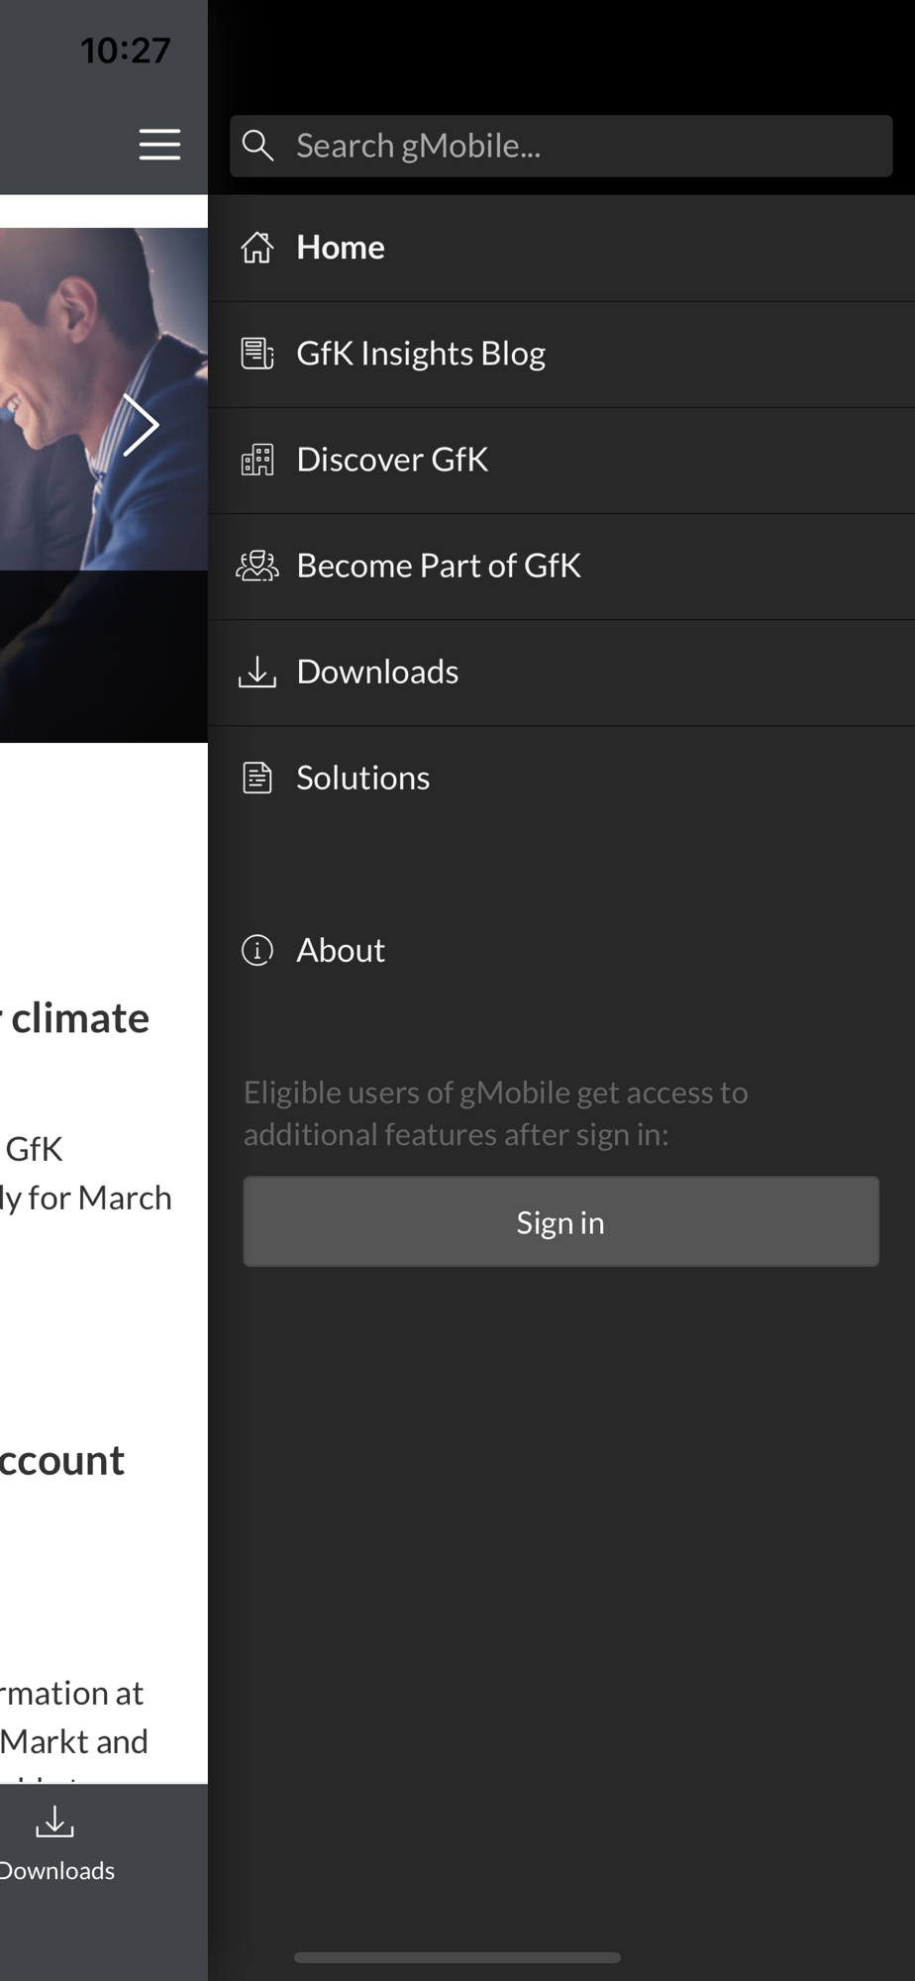
Task: Open GfK Insights Blog menu item
Action: [561, 354]
